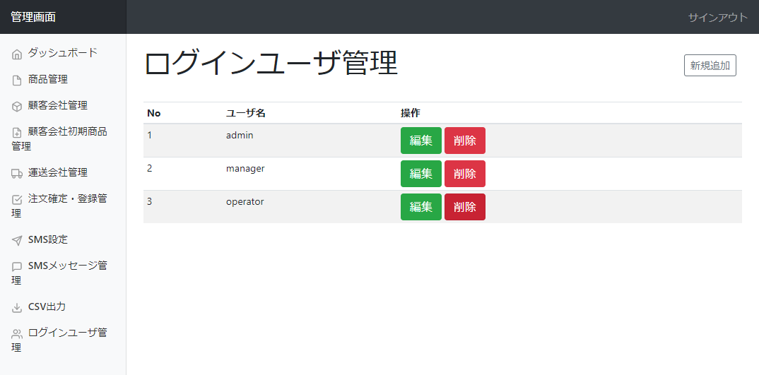Click the download icon beside CSV出力
Screen dimensions: 759x375
pos(17,307)
